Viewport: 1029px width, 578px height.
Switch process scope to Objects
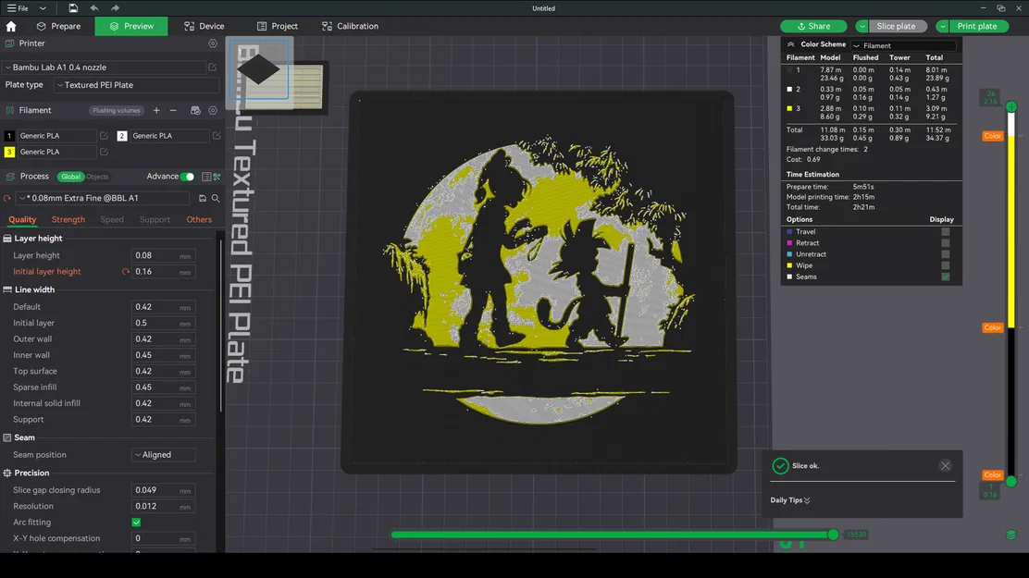pos(97,177)
